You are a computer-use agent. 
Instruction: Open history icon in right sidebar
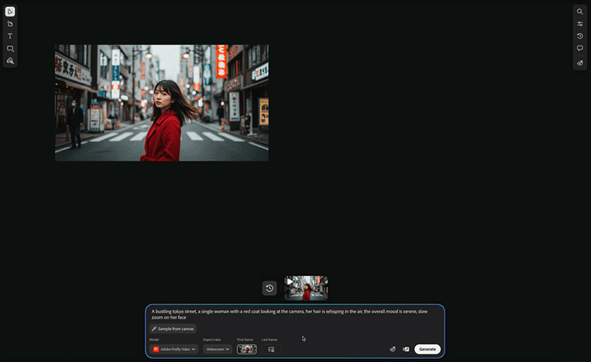[580, 36]
